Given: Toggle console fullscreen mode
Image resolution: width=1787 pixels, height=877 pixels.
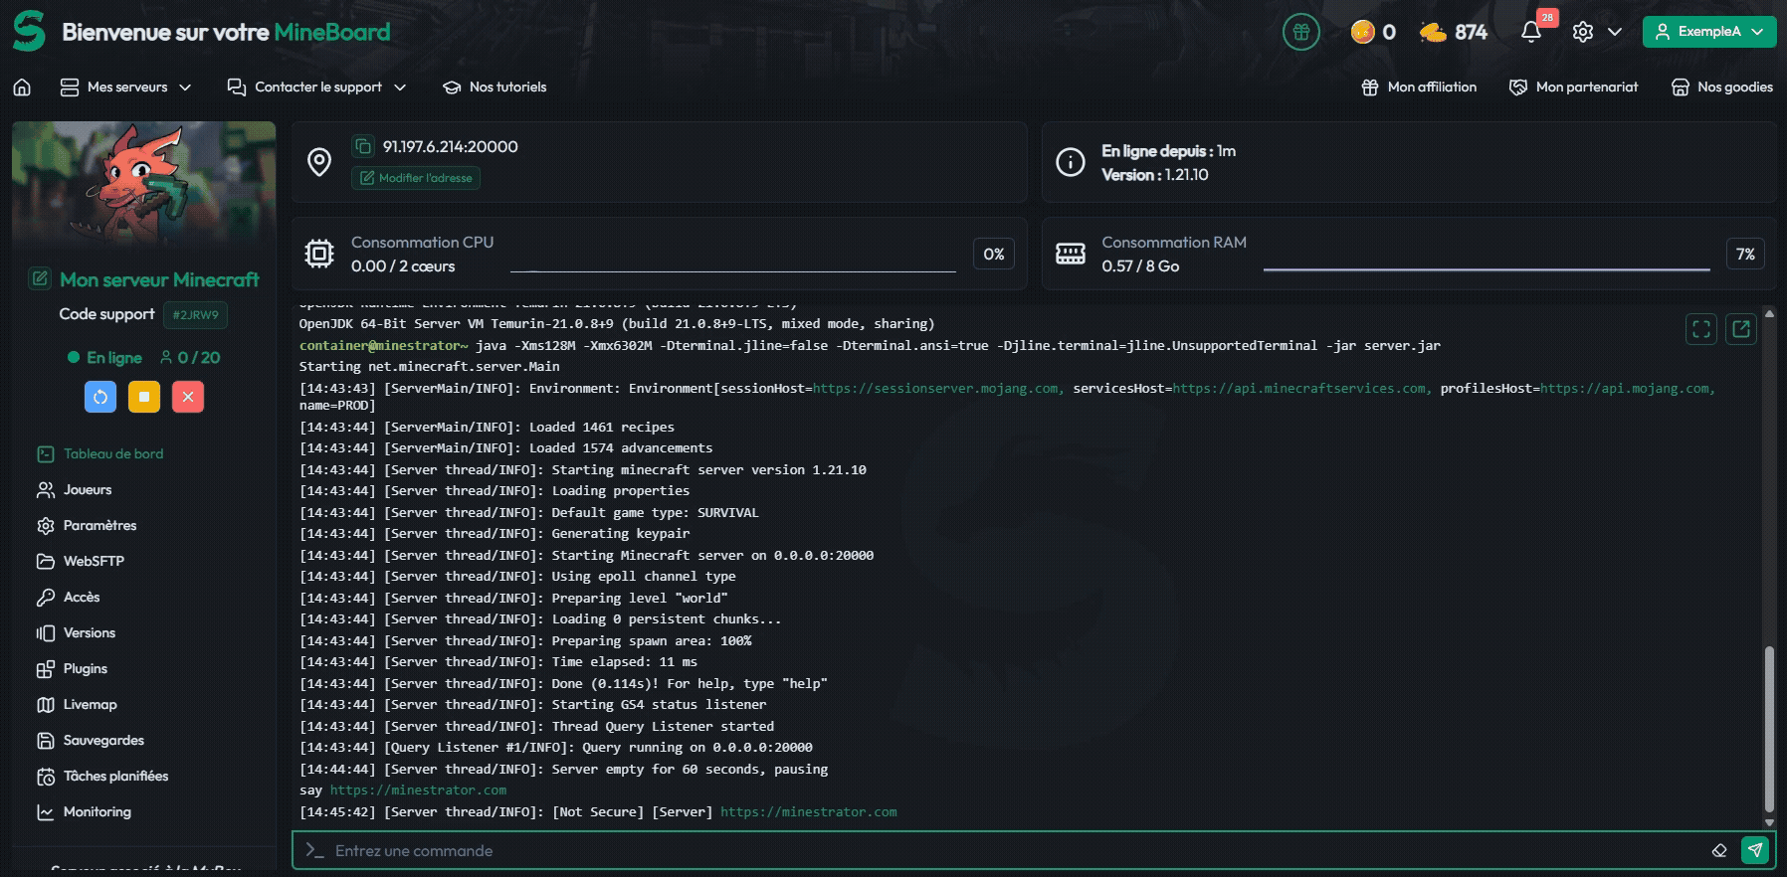Looking at the screenshot, I should click(1701, 329).
